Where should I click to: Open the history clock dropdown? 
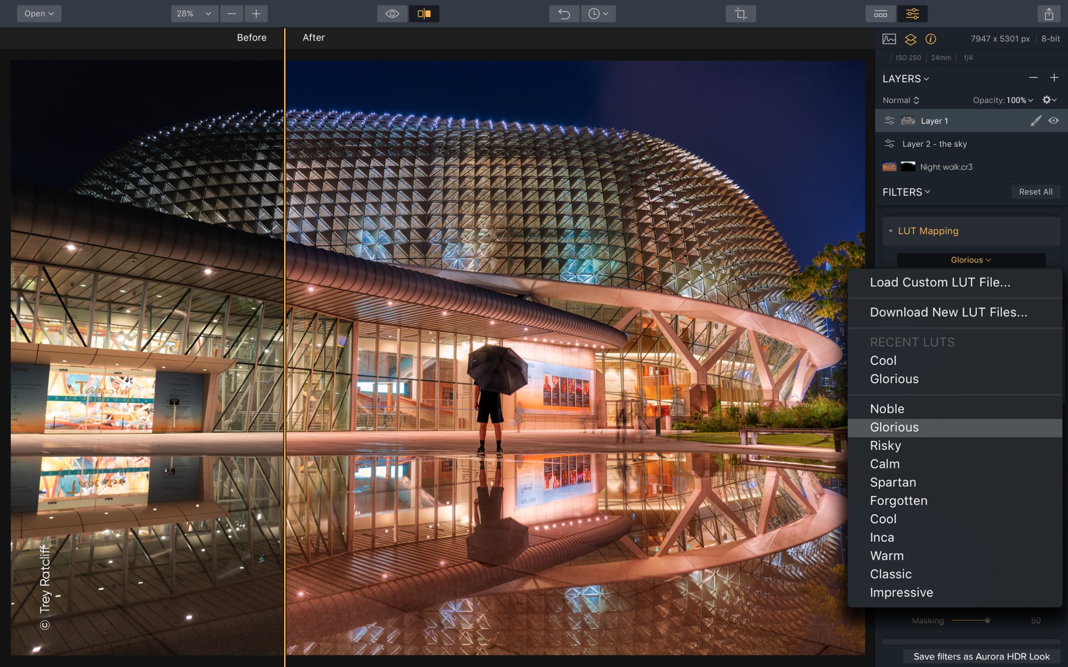click(598, 13)
